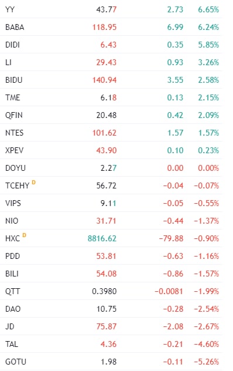Click BILI change value -0.86
The width and height of the screenshot is (233, 371).
click(173, 274)
